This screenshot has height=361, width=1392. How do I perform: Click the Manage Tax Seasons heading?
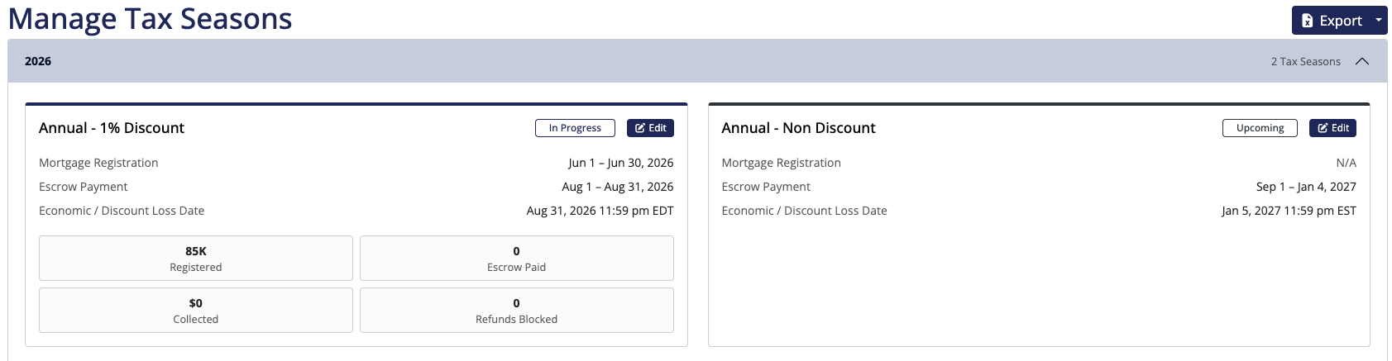coord(150,18)
